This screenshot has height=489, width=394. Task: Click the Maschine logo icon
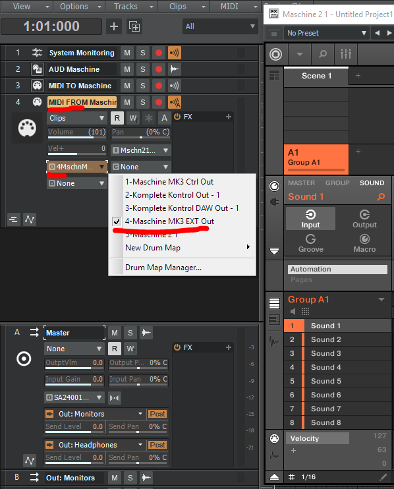(x=275, y=54)
